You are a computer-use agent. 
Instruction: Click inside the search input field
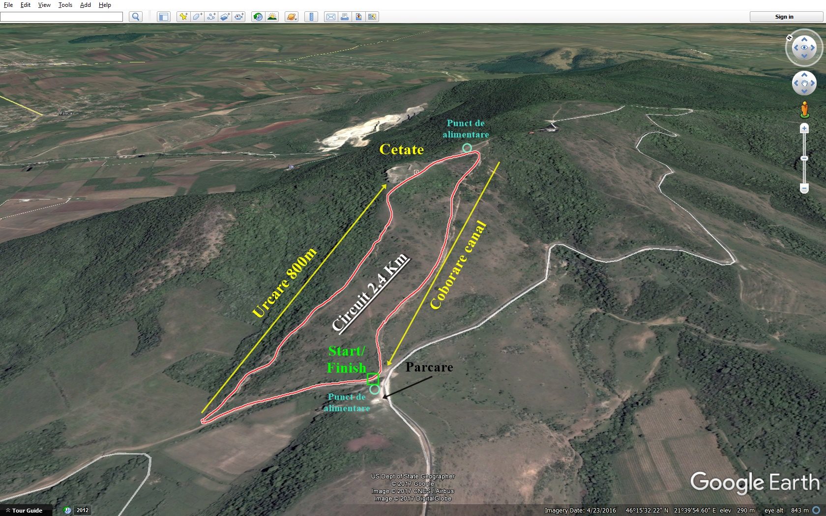pyautogui.click(x=61, y=17)
